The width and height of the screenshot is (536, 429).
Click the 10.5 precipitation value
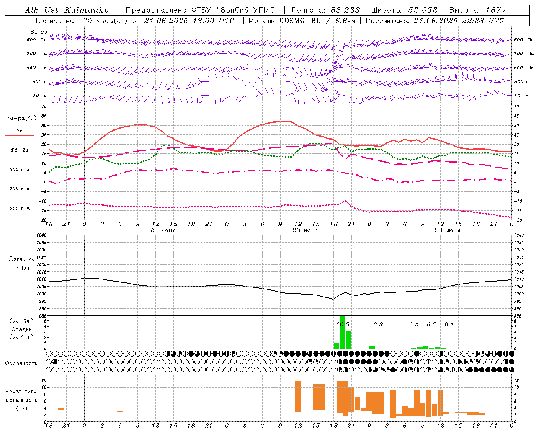pos(343,325)
